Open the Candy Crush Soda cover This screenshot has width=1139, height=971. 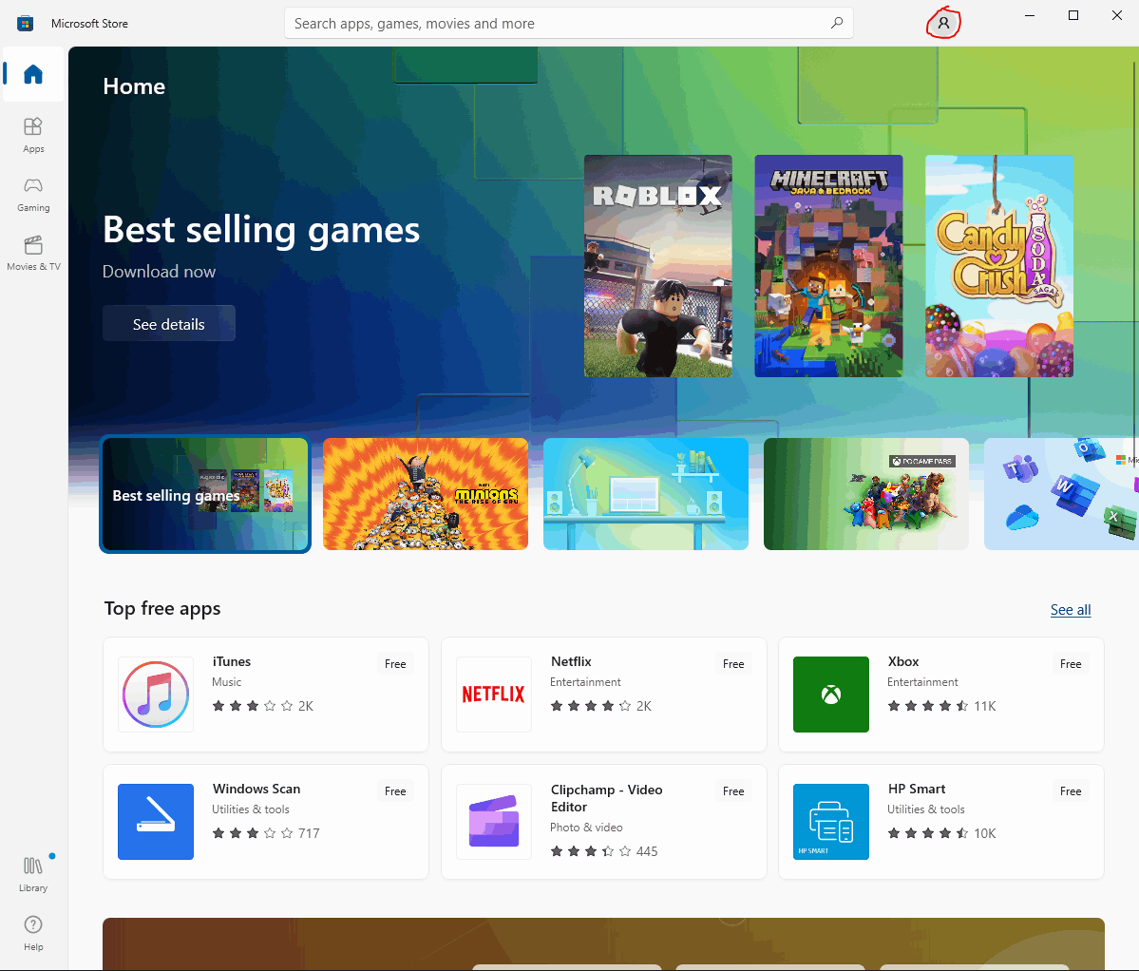pyautogui.click(x=998, y=266)
